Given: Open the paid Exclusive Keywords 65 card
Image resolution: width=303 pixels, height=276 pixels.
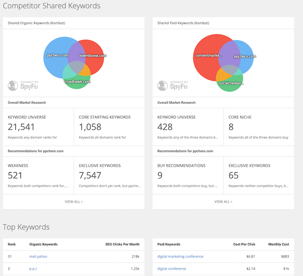Looking at the screenshot, I should [259, 175].
